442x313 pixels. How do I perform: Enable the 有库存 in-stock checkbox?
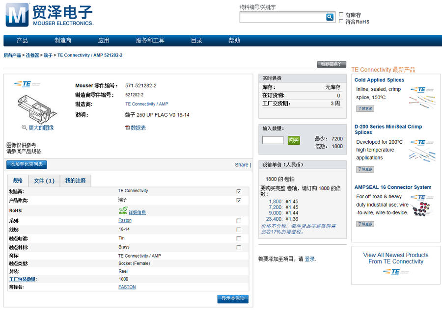point(341,14)
